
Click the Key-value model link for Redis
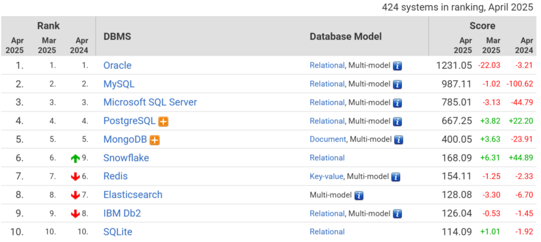pyautogui.click(x=327, y=177)
